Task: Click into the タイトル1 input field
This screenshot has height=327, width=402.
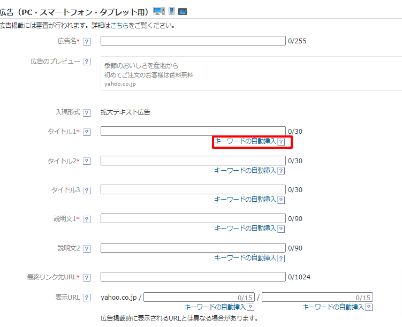Action: point(193,131)
